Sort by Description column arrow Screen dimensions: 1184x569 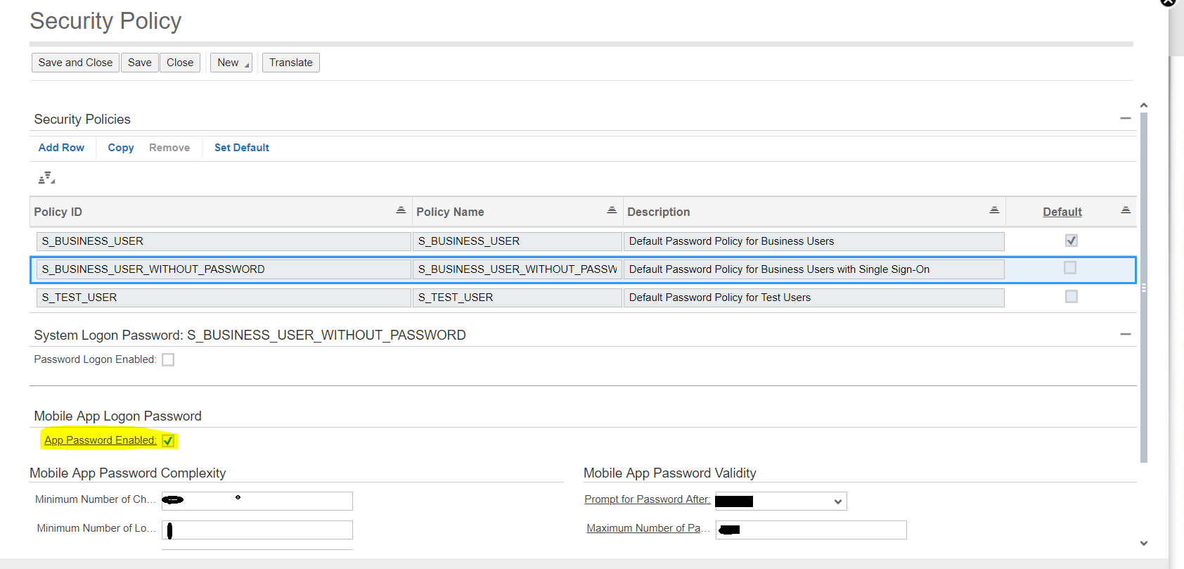click(994, 210)
